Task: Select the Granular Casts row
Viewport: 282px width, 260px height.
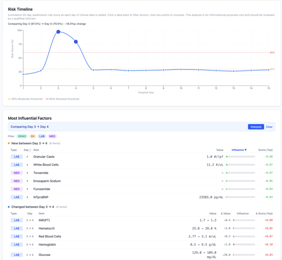Action: pyautogui.click(x=142, y=156)
